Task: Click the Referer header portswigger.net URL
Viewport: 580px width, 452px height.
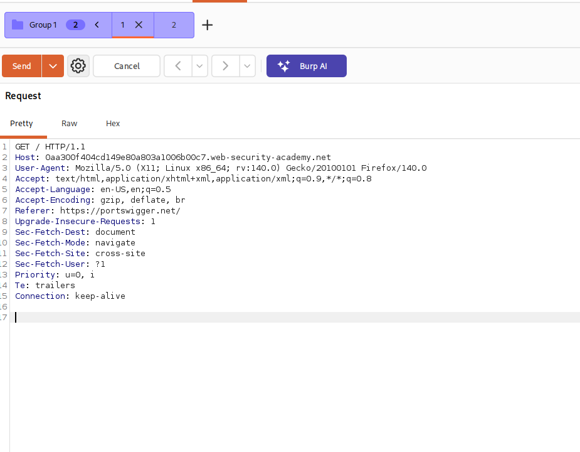Action: coord(120,211)
